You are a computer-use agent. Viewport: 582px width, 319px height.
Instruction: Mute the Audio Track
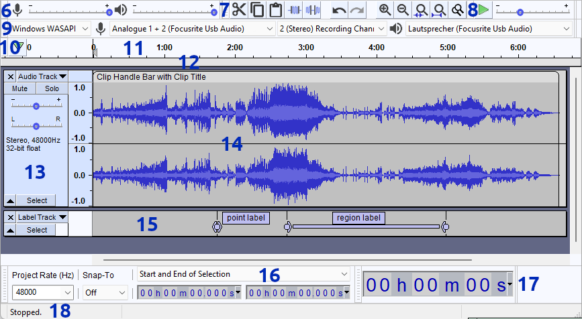(x=19, y=88)
